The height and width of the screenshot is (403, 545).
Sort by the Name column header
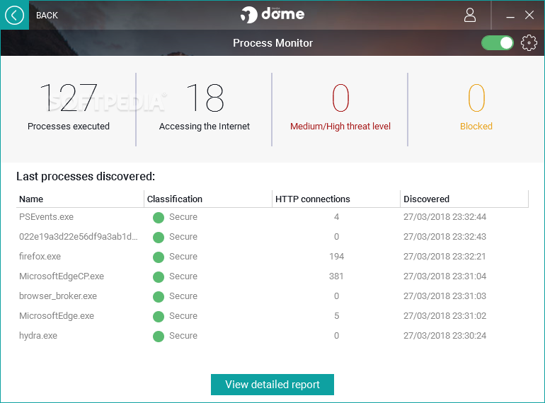coord(80,199)
